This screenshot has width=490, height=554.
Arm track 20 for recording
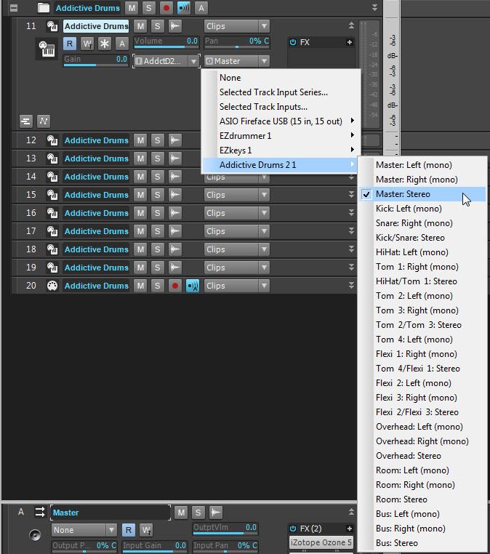coord(174,286)
